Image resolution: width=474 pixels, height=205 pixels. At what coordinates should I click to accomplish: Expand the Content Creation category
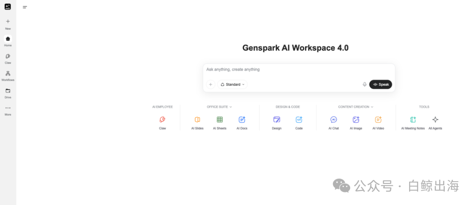pos(356,107)
